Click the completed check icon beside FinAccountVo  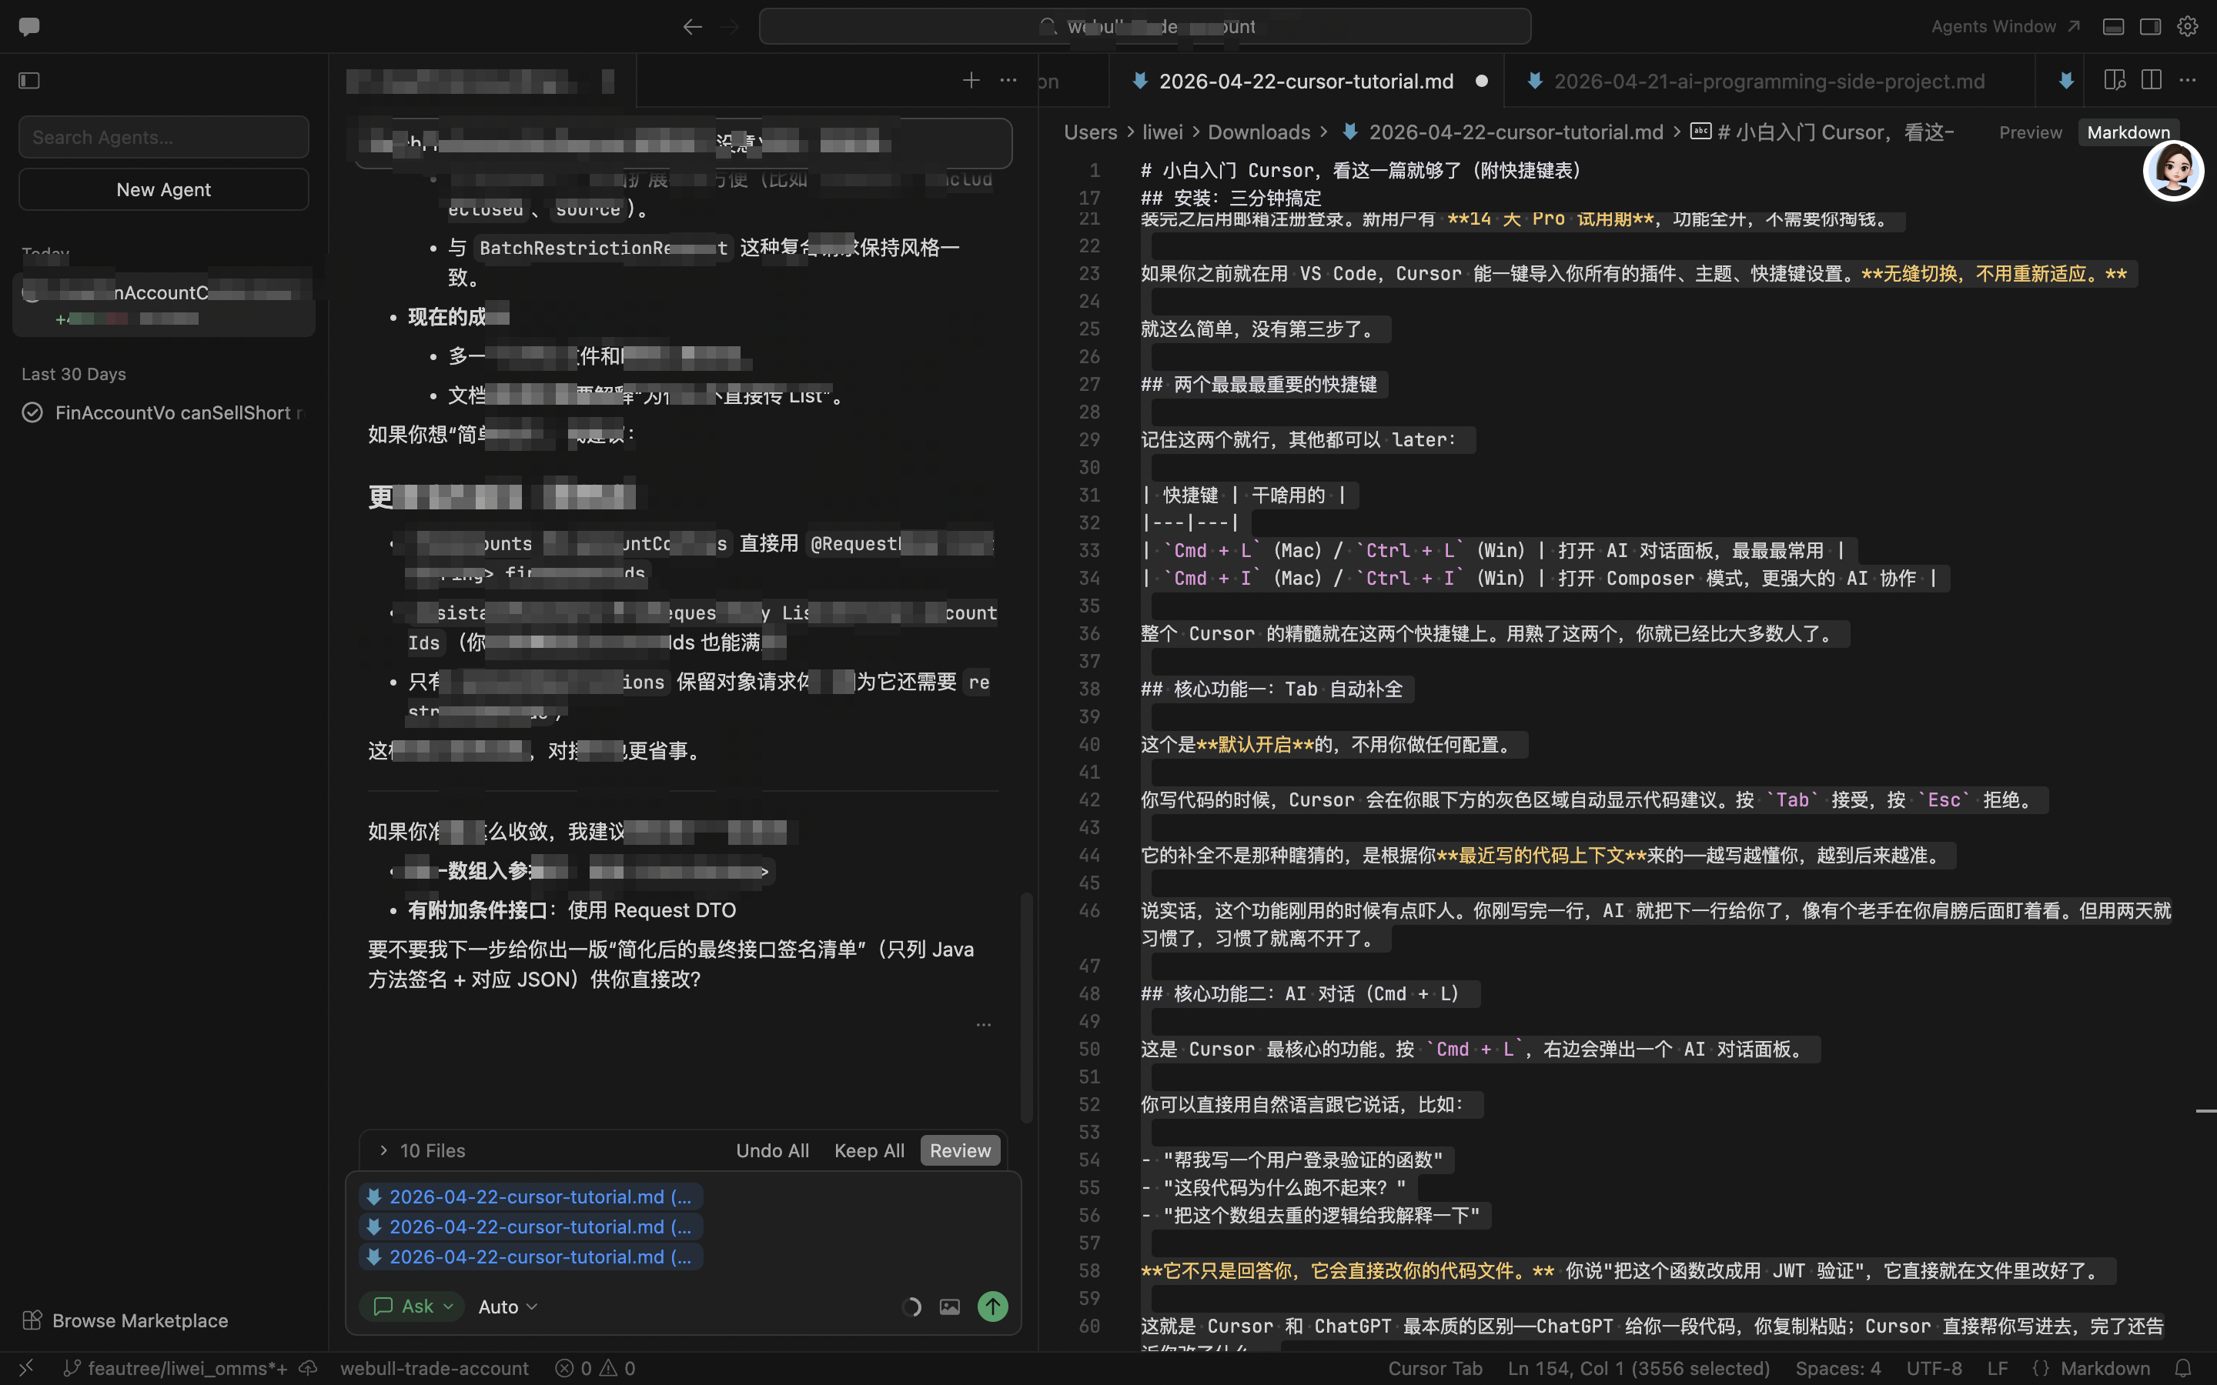pyautogui.click(x=32, y=413)
